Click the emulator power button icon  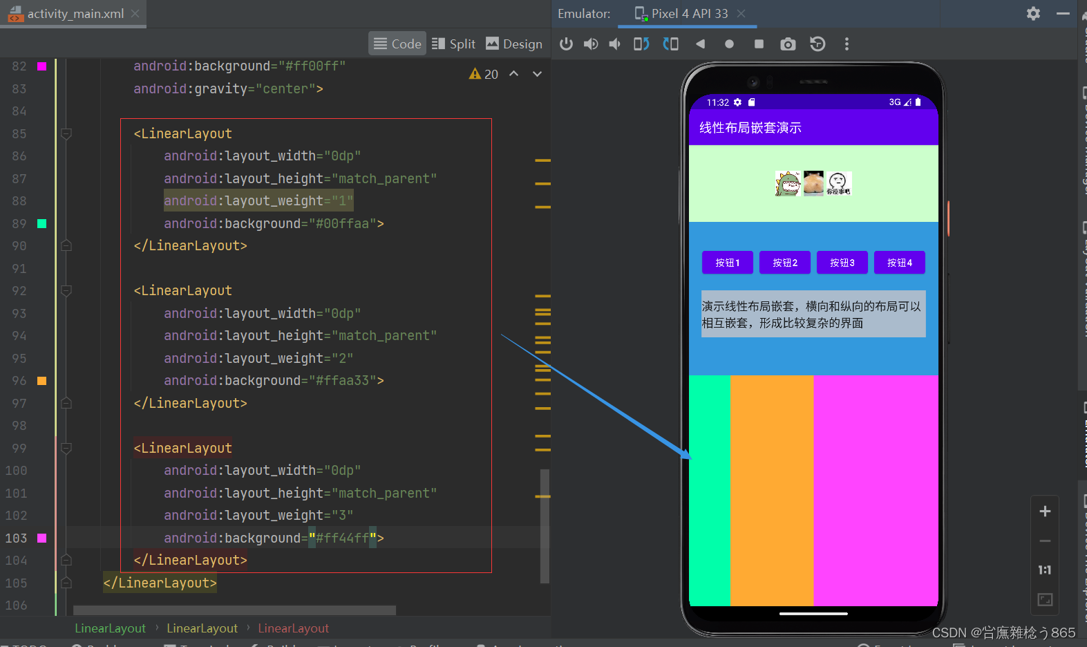566,44
